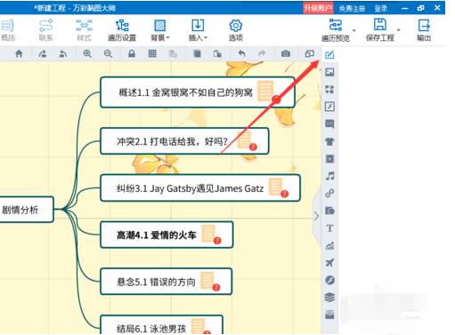Click the shape graphics icon in sidebar
This screenshot has width=455, height=335.
329,211
